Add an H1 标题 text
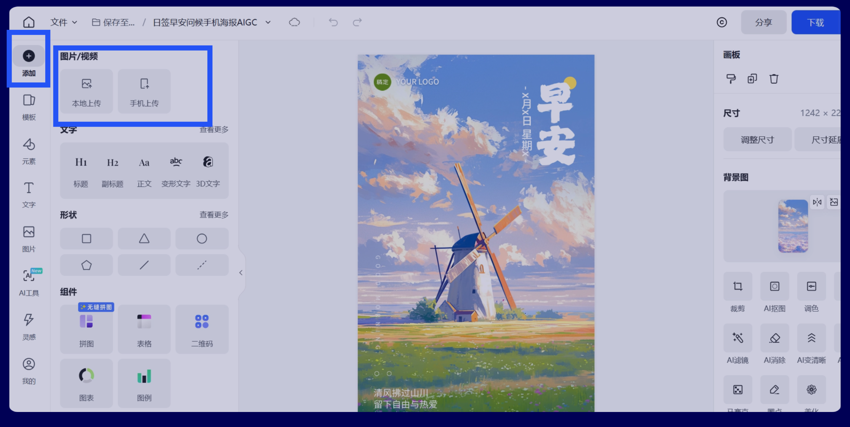850x427 pixels. click(x=81, y=172)
